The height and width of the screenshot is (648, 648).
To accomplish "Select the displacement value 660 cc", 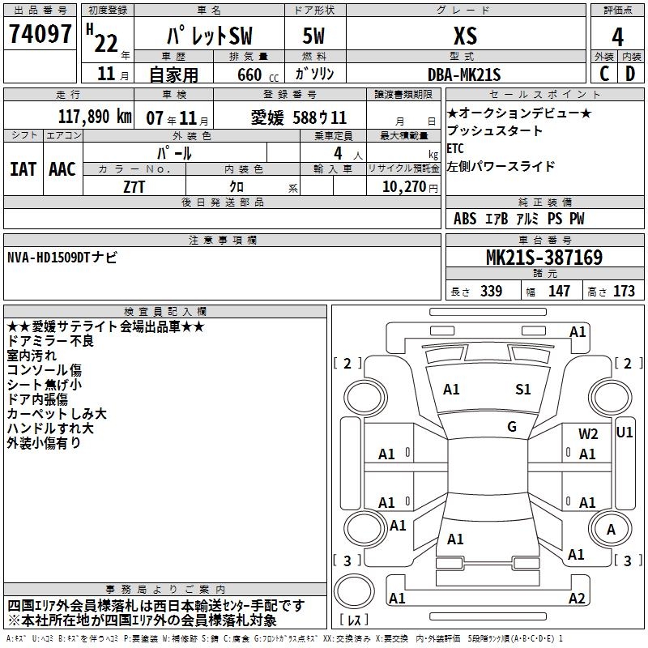I will click(x=258, y=75).
